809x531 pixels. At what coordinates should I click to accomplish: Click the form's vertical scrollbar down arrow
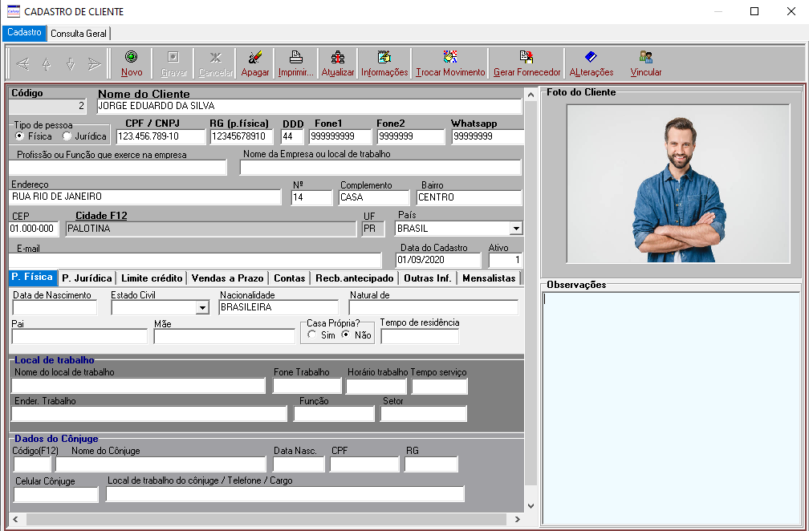[x=530, y=505]
